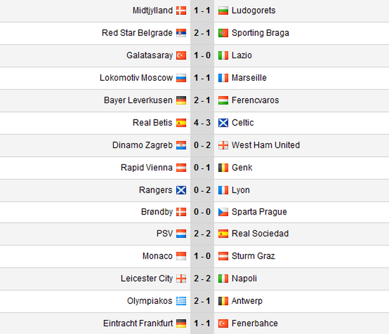Image resolution: width=389 pixels, height=334 pixels.
Task: Open the Real Betis team link
Action: pyautogui.click(x=153, y=123)
